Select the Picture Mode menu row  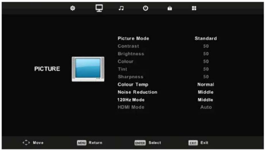pos(167,38)
